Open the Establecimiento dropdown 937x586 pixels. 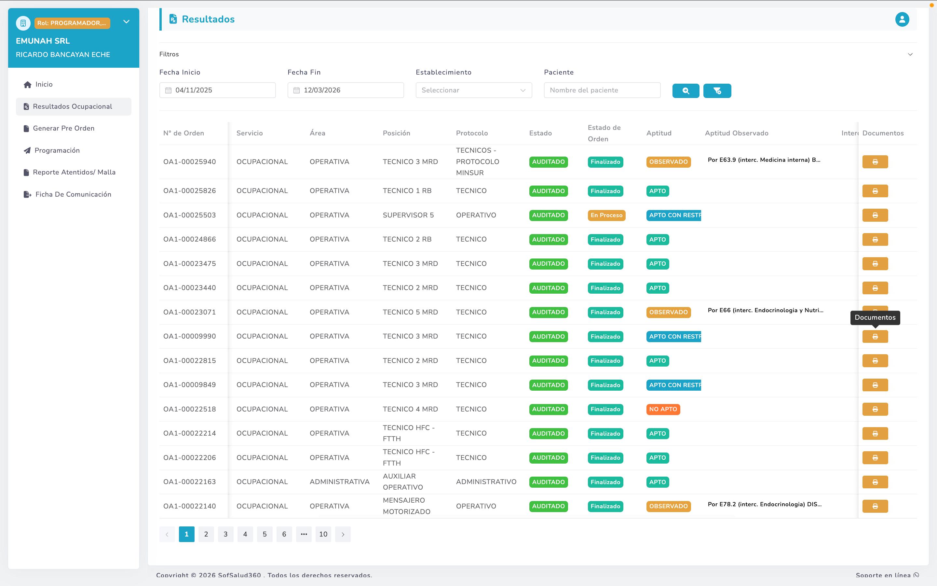click(x=473, y=90)
